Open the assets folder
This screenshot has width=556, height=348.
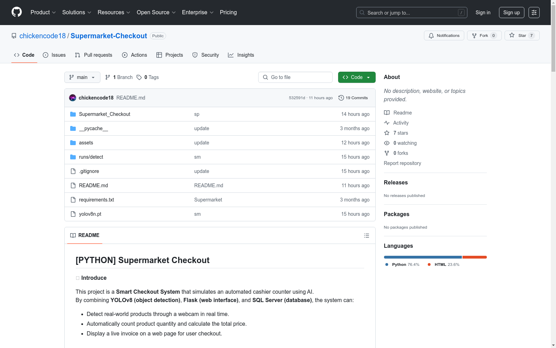(86, 143)
